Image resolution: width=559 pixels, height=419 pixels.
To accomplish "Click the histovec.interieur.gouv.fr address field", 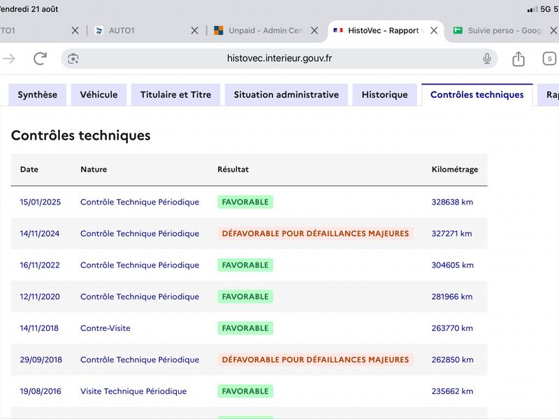I will [x=279, y=59].
